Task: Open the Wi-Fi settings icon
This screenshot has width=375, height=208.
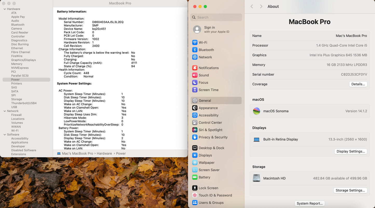Action: (x=195, y=43)
